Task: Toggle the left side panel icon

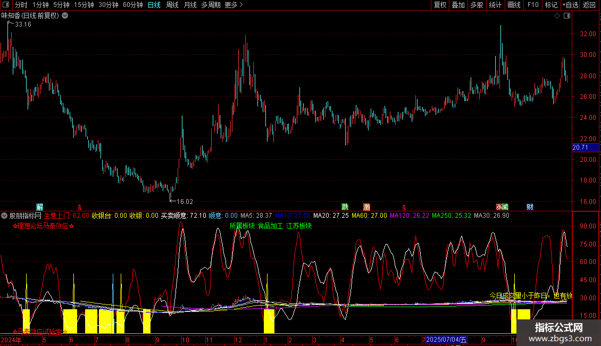Action: pos(5,5)
